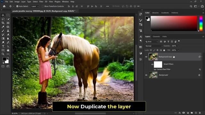Select the Lasso tool
This screenshot has height=115, width=205.
3,19
